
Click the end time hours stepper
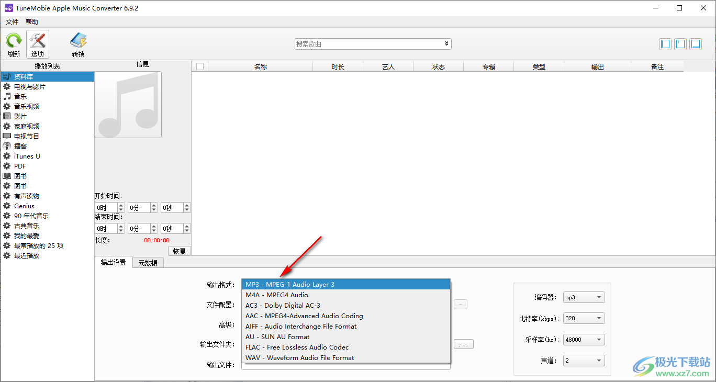tap(121, 229)
